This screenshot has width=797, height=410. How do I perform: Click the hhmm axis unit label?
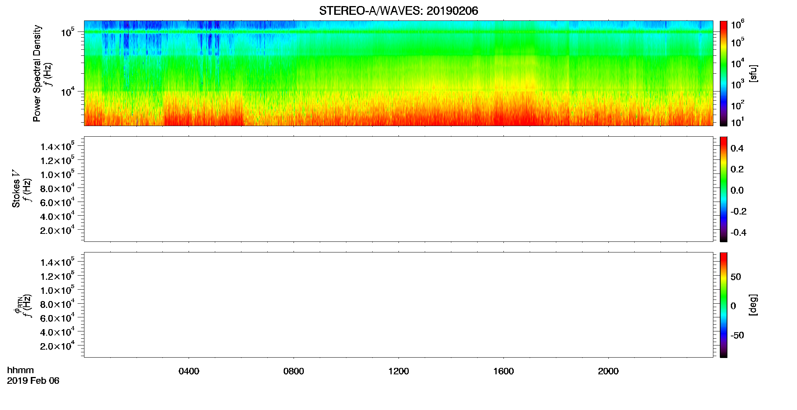(20, 370)
